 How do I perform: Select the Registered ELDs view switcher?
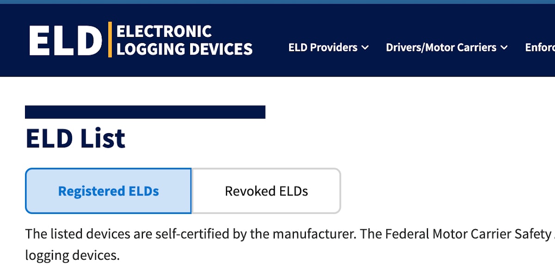click(x=108, y=190)
